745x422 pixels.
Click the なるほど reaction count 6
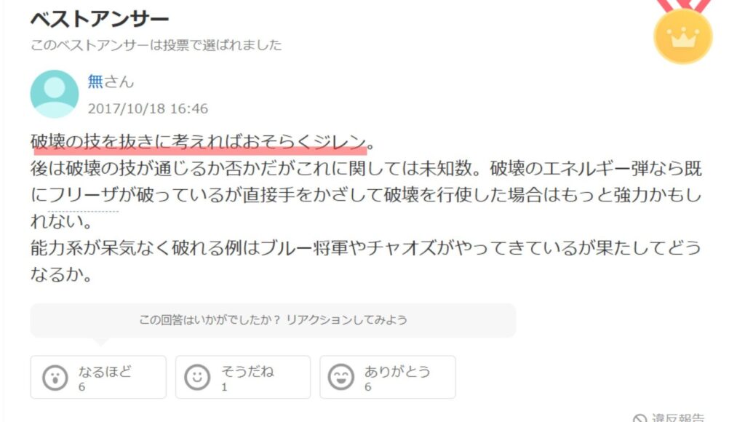point(81,387)
